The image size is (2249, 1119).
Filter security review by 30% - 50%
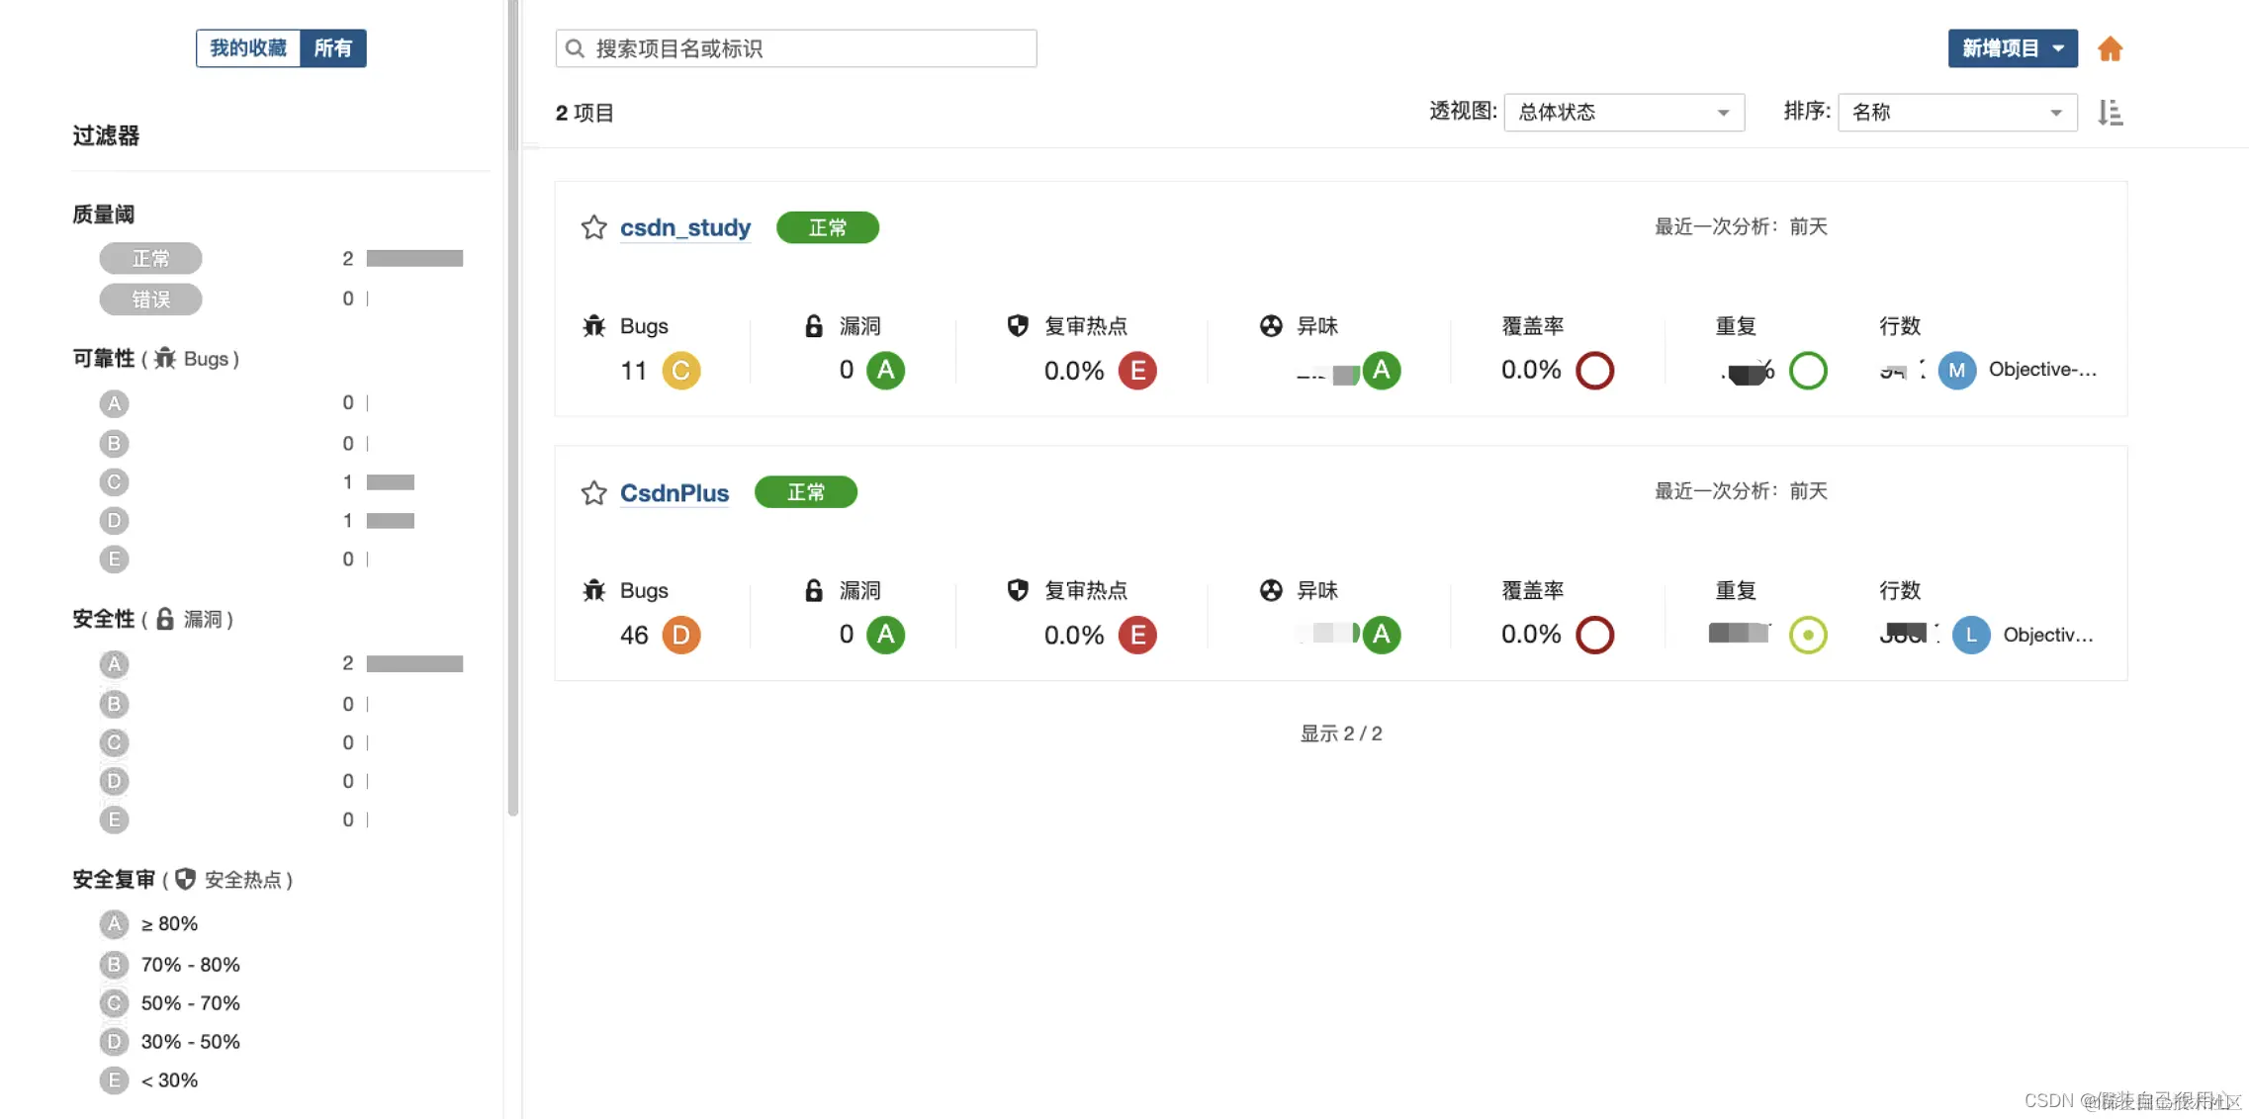(170, 1042)
